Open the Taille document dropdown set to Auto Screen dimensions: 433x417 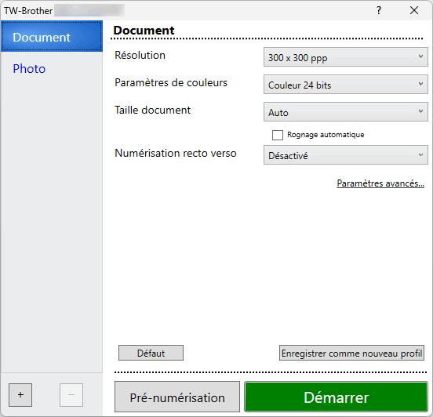point(346,112)
